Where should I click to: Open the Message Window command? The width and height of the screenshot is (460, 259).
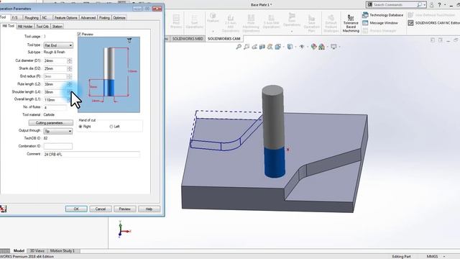(380, 22)
